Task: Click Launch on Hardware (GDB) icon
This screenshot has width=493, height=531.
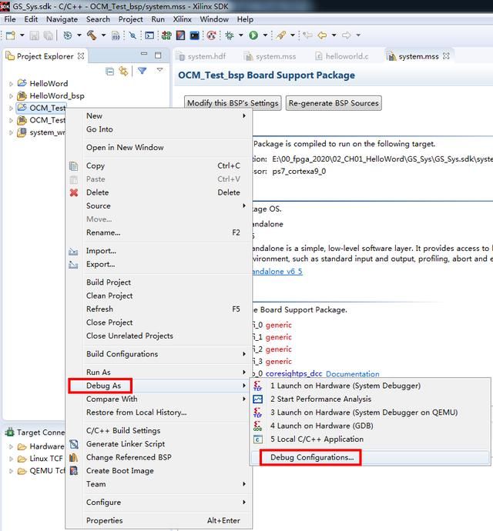Action: (x=258, y=426)
